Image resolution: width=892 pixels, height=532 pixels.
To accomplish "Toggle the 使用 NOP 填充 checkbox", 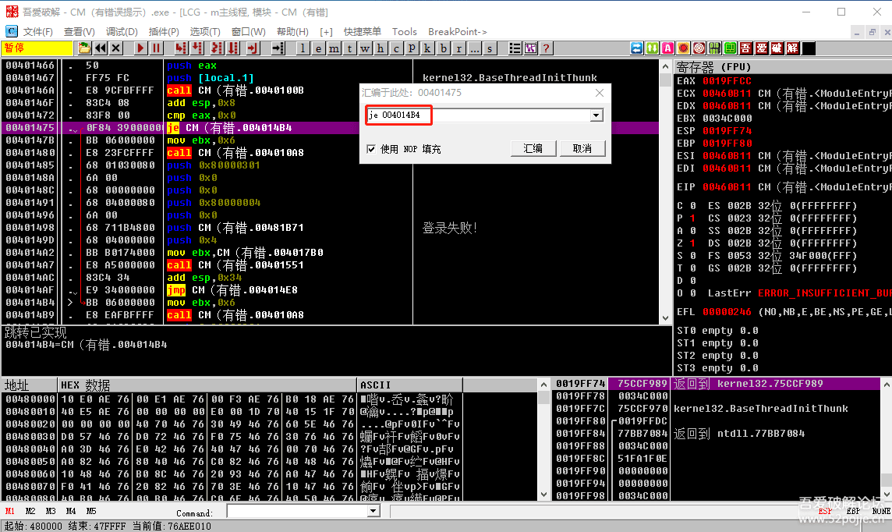I will point(371,149).
